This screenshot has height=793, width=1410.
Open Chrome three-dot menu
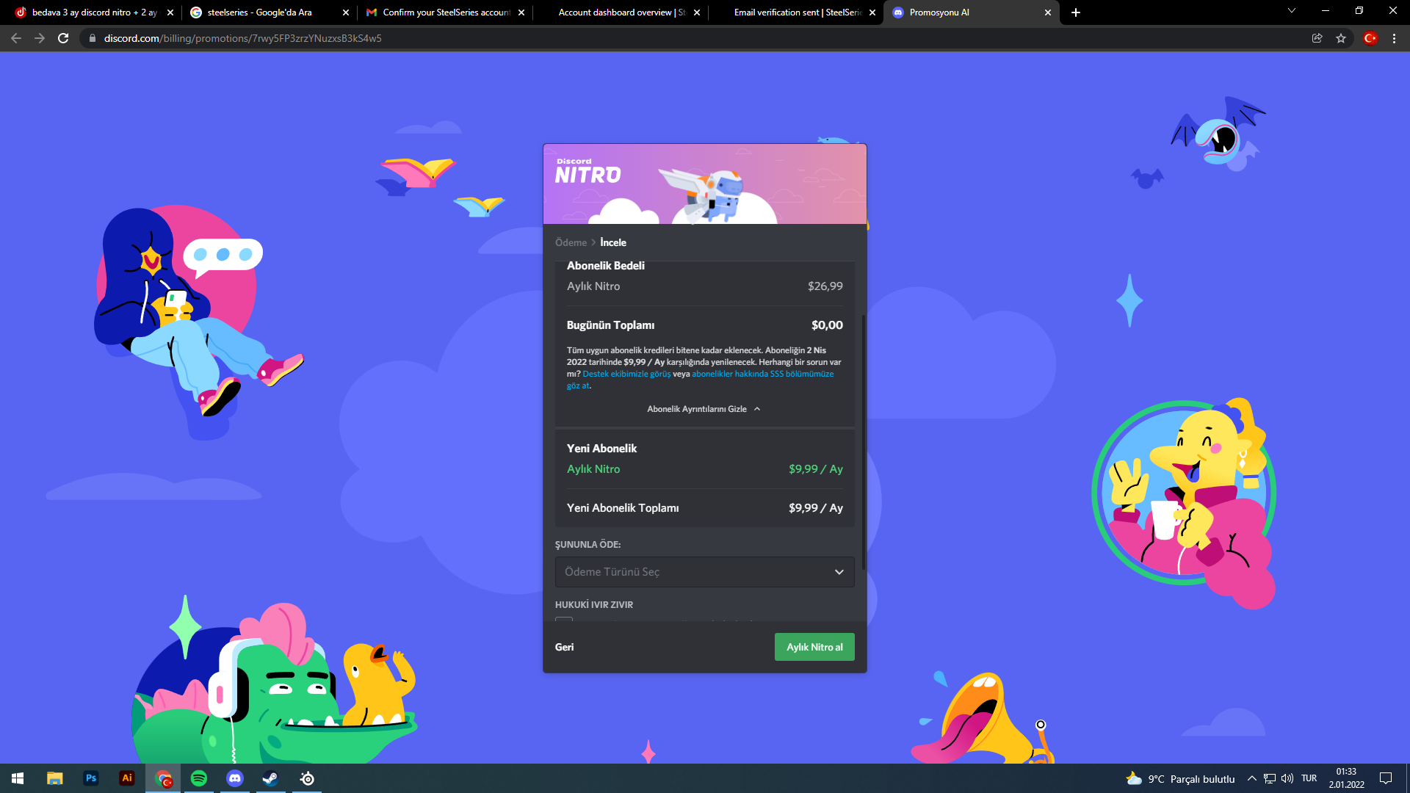click(1394, 38)
